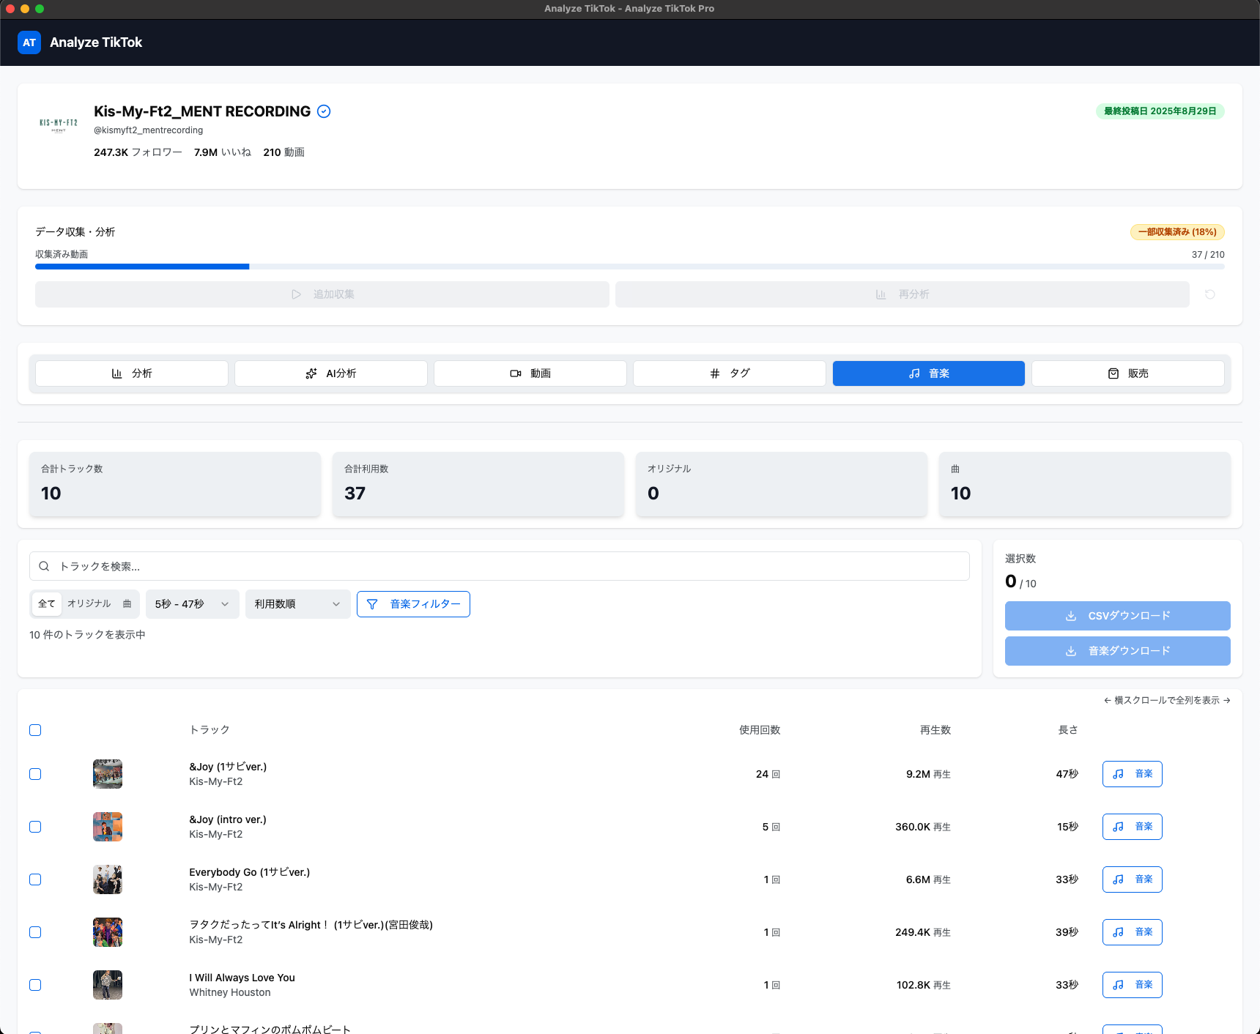The image size is (1260, 1034).
Task: Click the 横スクロールで全列を表示 link
Action: click(x=1165, y=700)
